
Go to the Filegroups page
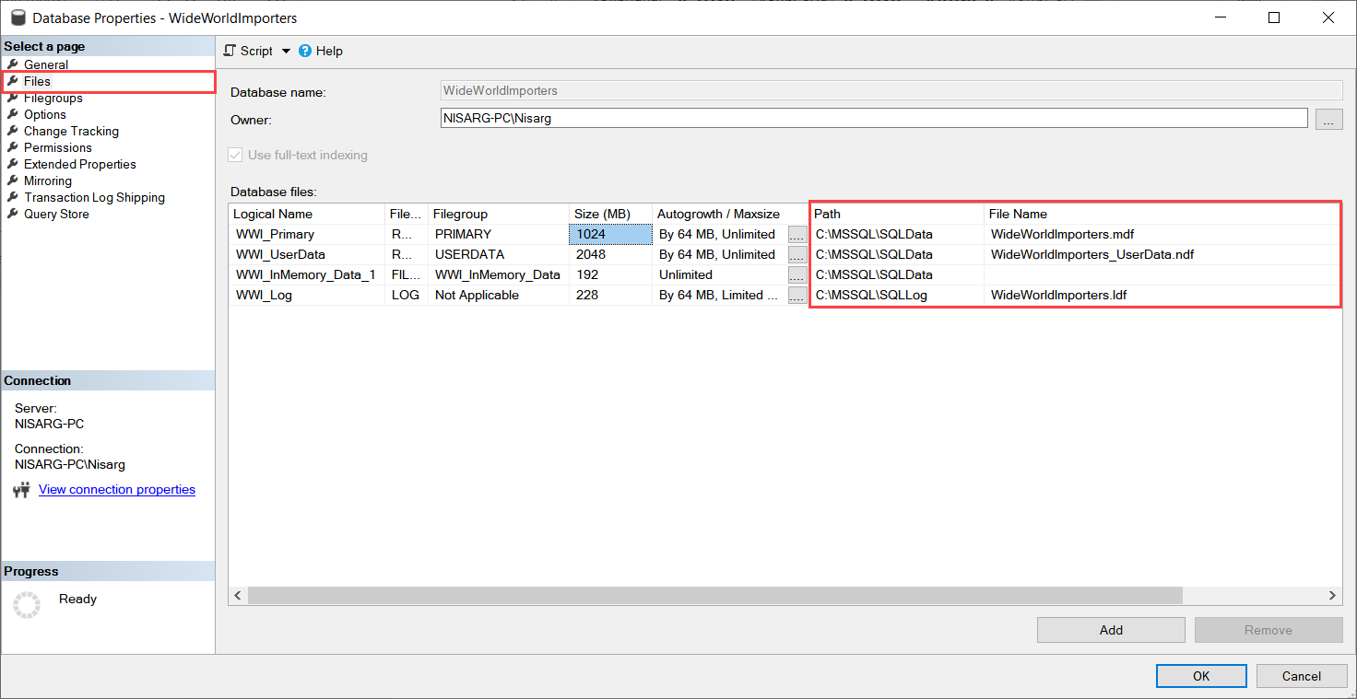[x=53, y=98]
